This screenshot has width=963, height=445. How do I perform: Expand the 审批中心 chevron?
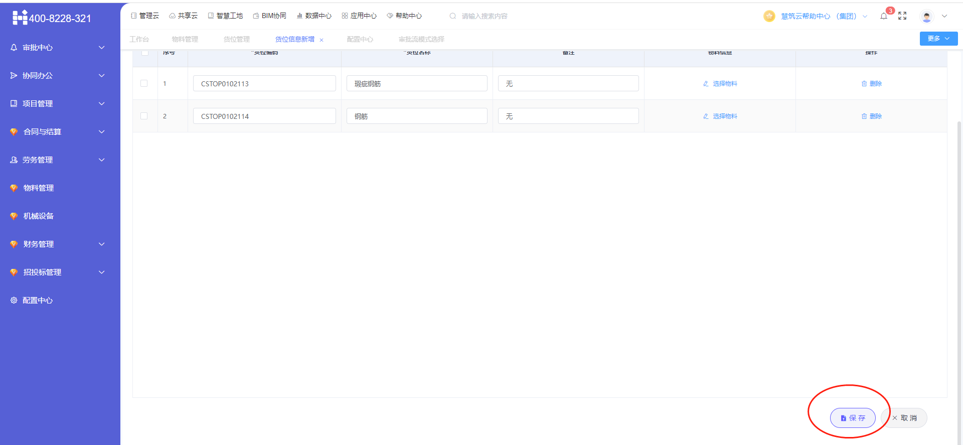(x=102, y=47)
